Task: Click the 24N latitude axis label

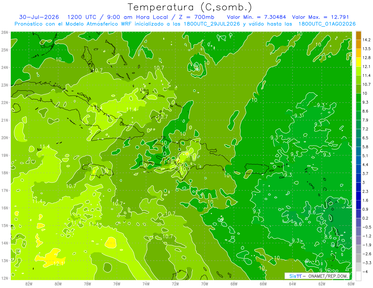Action: pyautogui.click(x=5, y=67)
